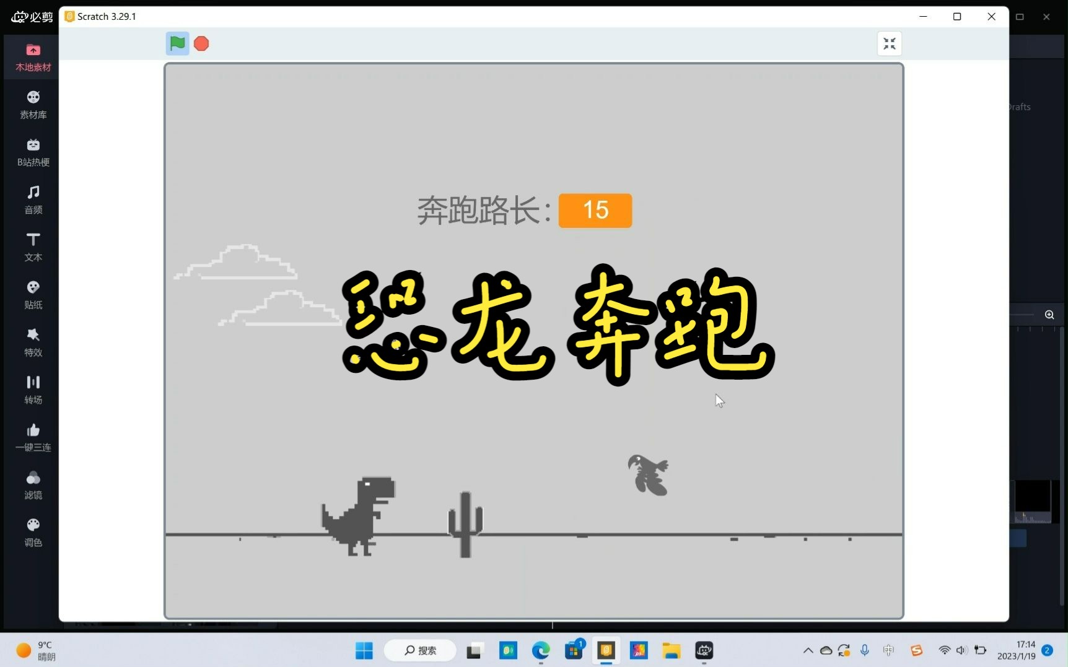Switch to Scratch app on the taskbar
Screen dimensions: 1068x667
point(606,650)
